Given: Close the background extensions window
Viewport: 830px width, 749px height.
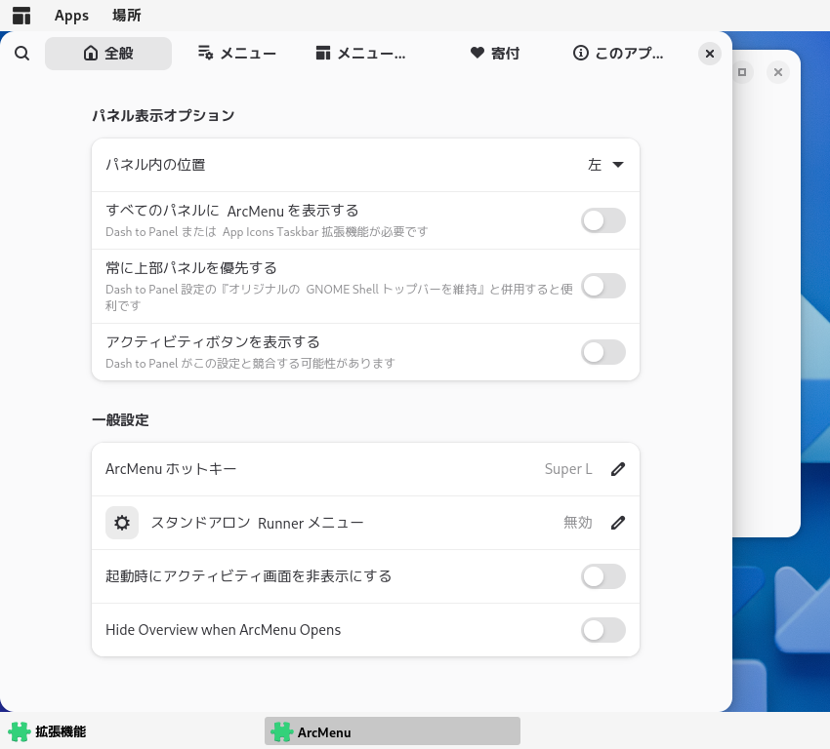Looking at the screenshot, I should tap(778, 72).
